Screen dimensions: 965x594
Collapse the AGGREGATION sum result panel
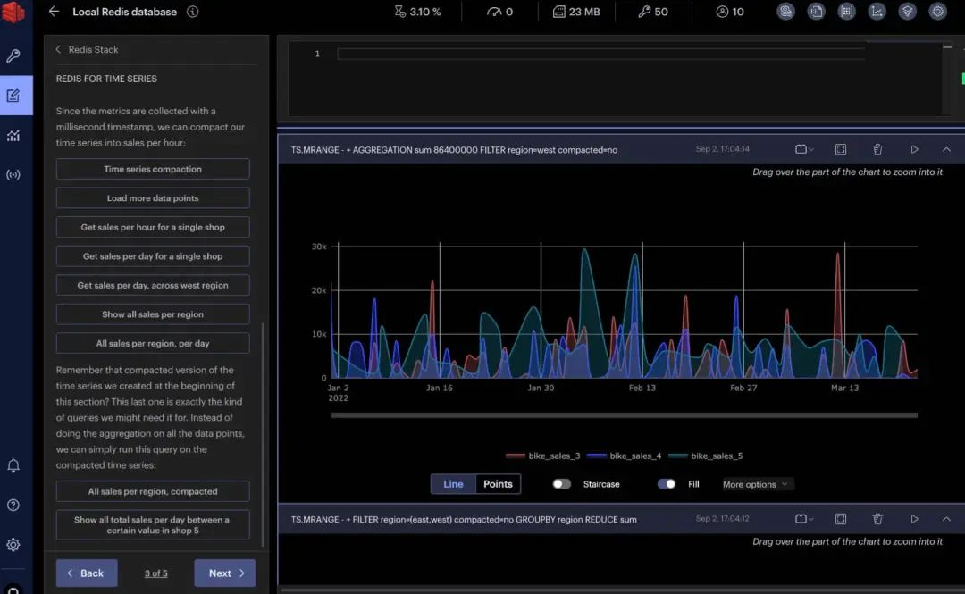tap(946, 149)
